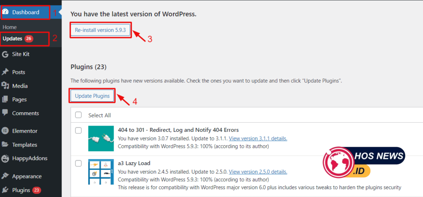
Task: Click the HappyAddons smiley icon
Action: pyautogui.click(x=5, y=158)
